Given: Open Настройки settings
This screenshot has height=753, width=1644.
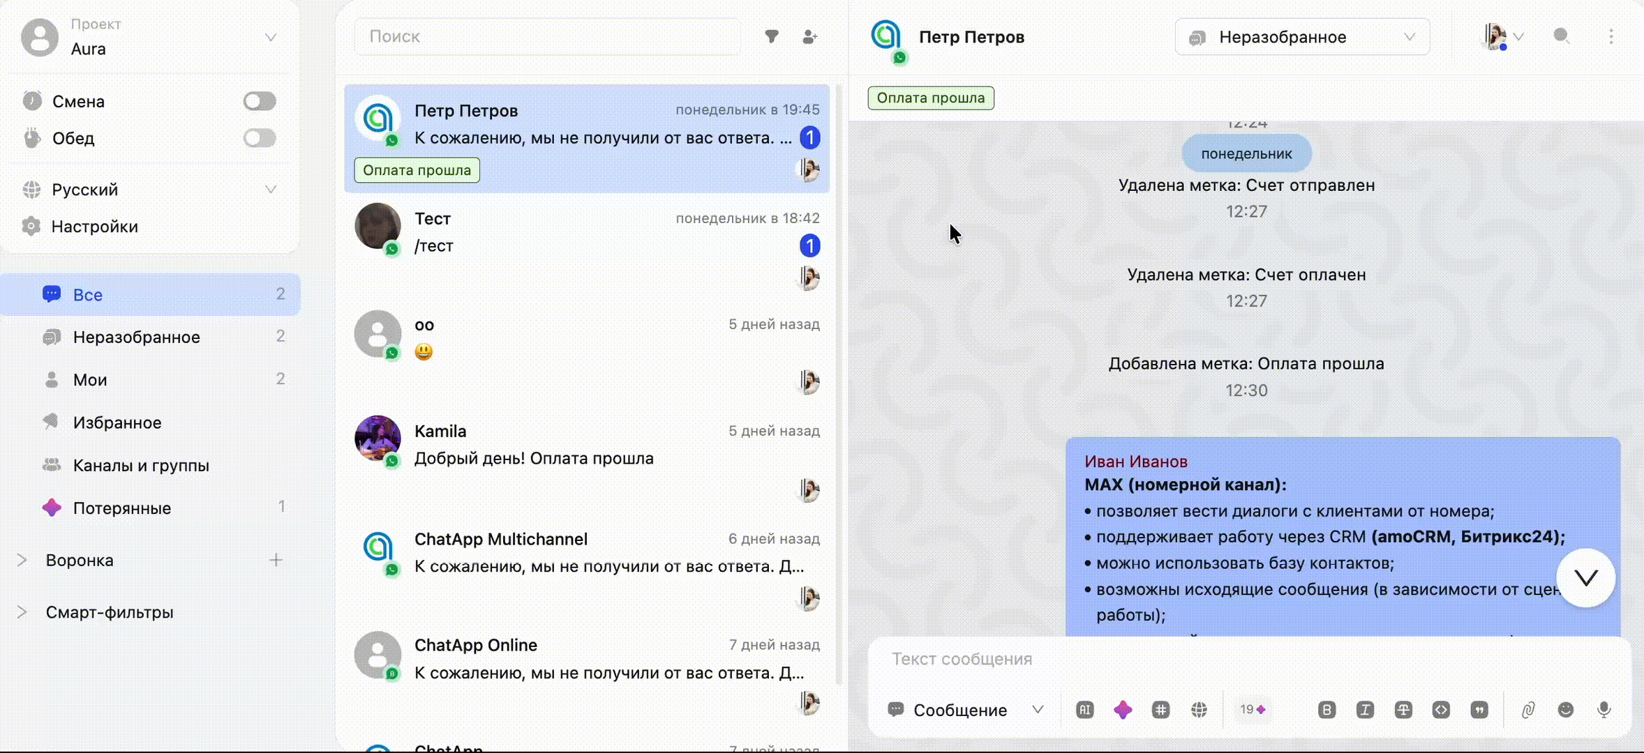Looking at the screenshot, I should pyautogui.click(x=94, y=227).
